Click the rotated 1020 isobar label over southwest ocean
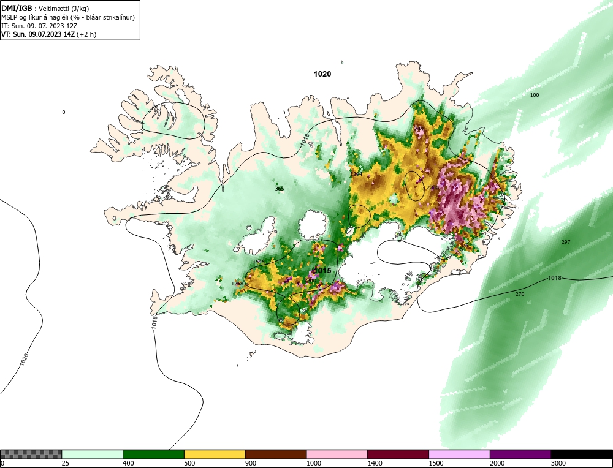This screenshot has height=468, width=613. 25,360
